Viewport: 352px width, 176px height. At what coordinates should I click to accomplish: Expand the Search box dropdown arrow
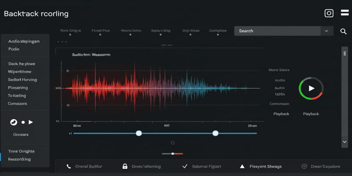326,31
